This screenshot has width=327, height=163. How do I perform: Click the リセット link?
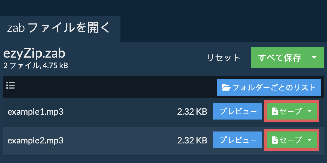(x=223, y=58)
